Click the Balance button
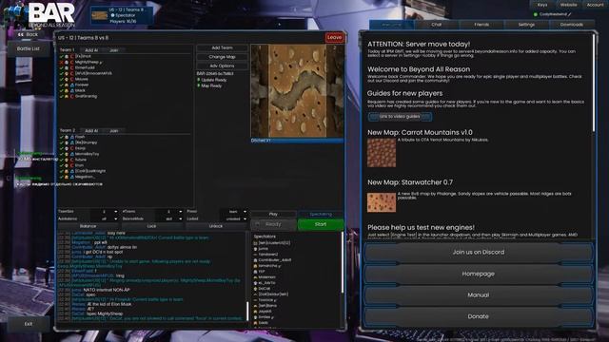 pos(88,226)
